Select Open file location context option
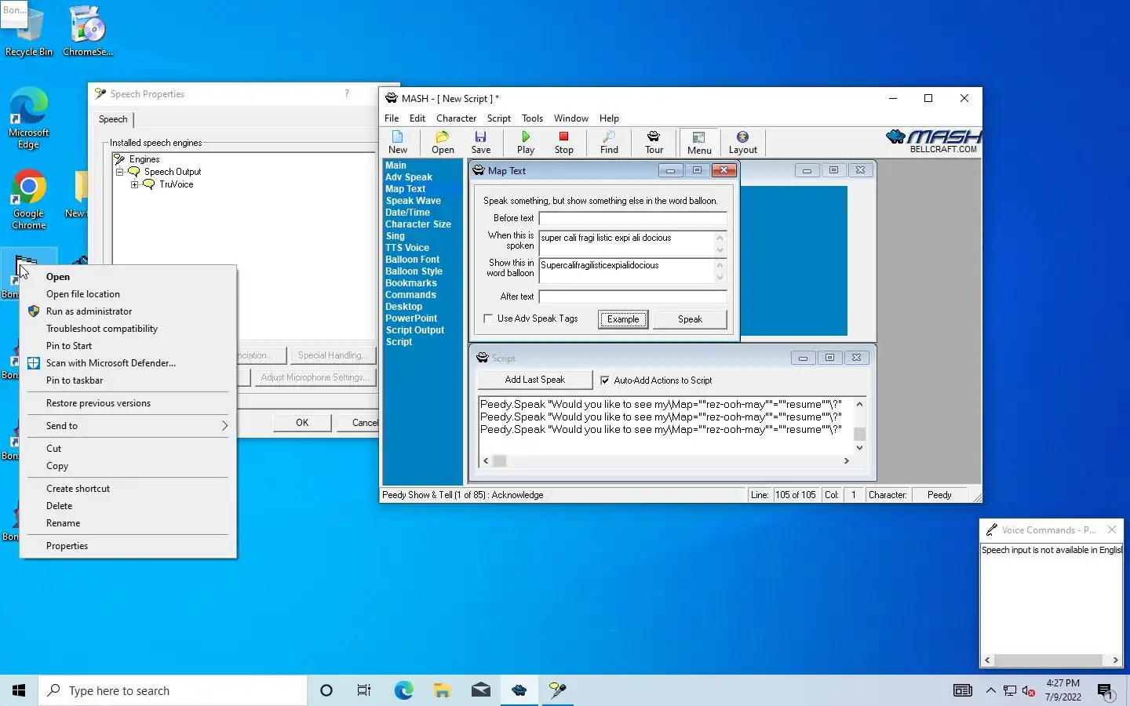1130x706 pixels. click(x=128, y=294)
